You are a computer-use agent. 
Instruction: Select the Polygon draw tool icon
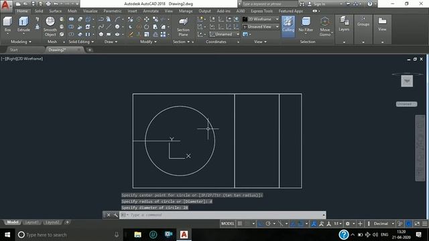tap(101, 34)
